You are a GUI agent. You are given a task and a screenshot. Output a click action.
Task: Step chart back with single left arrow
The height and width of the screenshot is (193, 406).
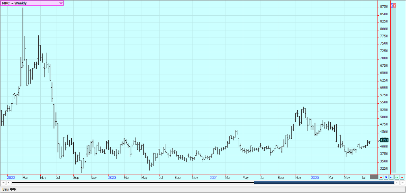tap(9, 183)
